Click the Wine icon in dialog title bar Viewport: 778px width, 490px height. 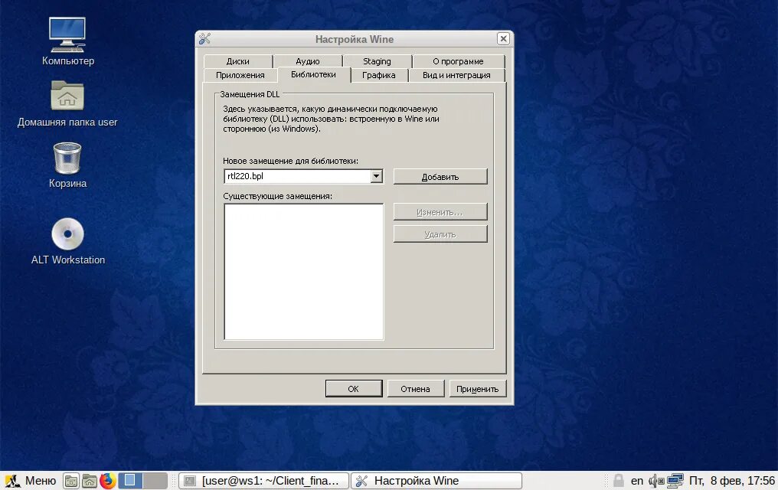[205, 39]
